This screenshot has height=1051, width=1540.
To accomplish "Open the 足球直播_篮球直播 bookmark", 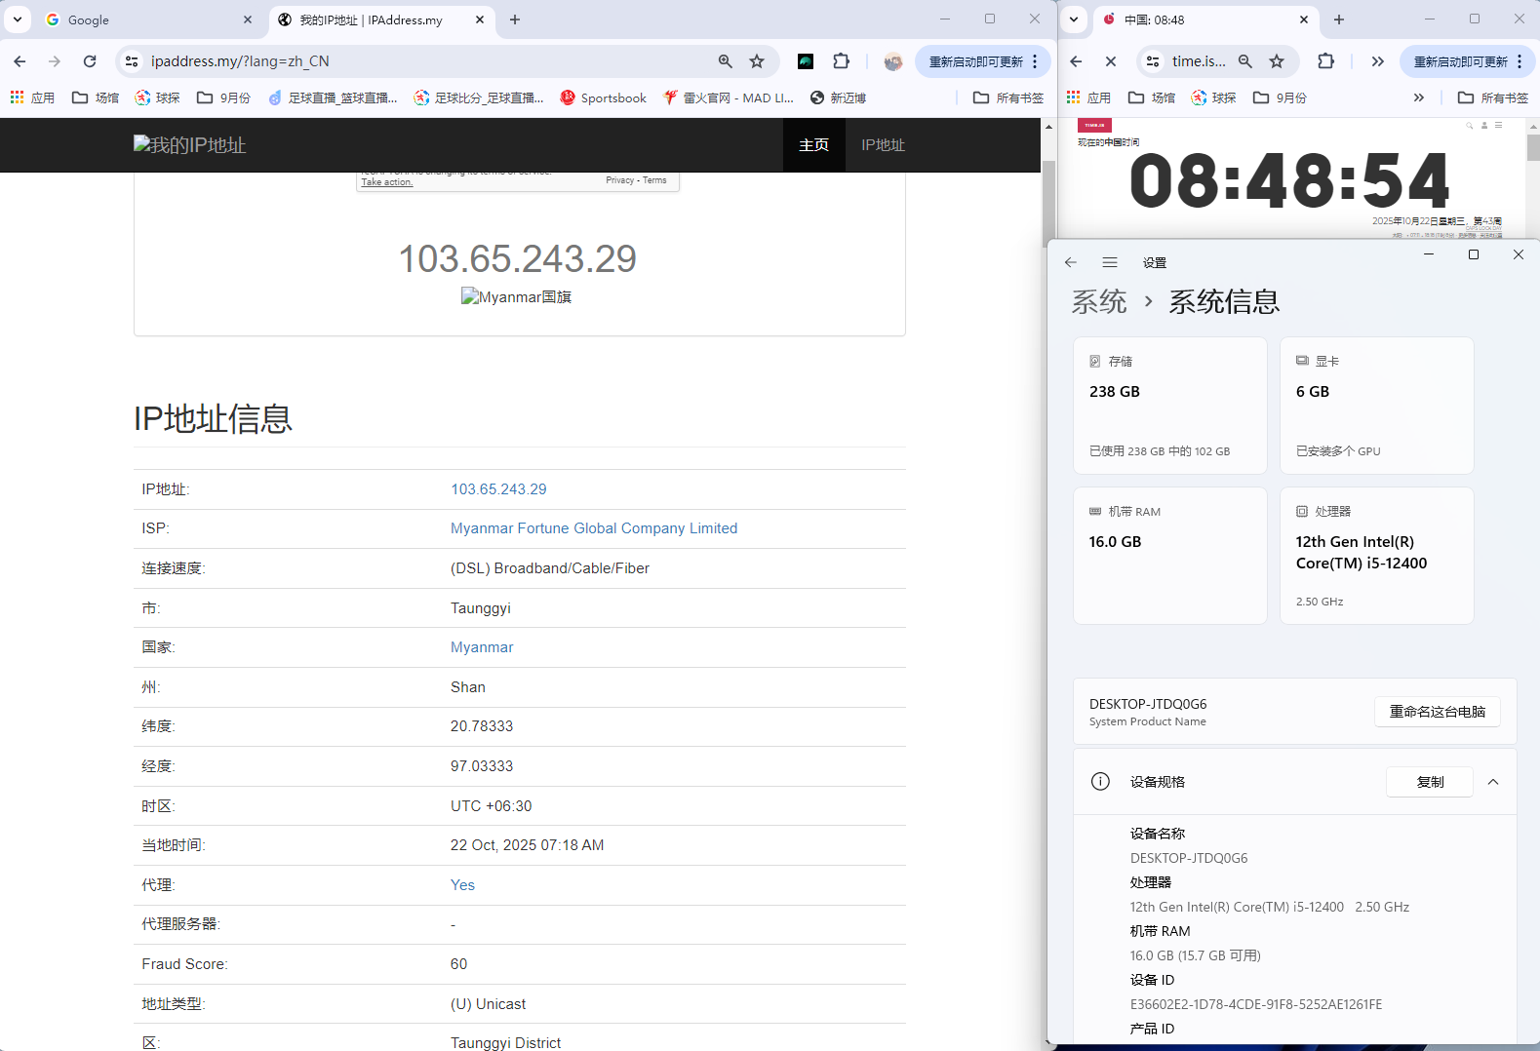I will pos(333,97).
